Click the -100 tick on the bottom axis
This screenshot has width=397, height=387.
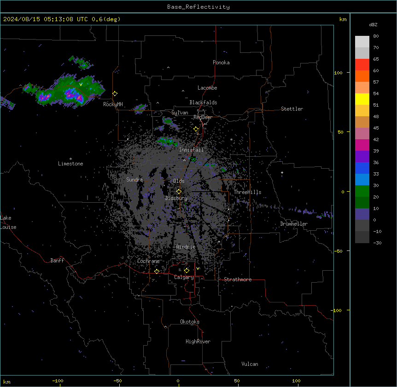tap(58, 381)
